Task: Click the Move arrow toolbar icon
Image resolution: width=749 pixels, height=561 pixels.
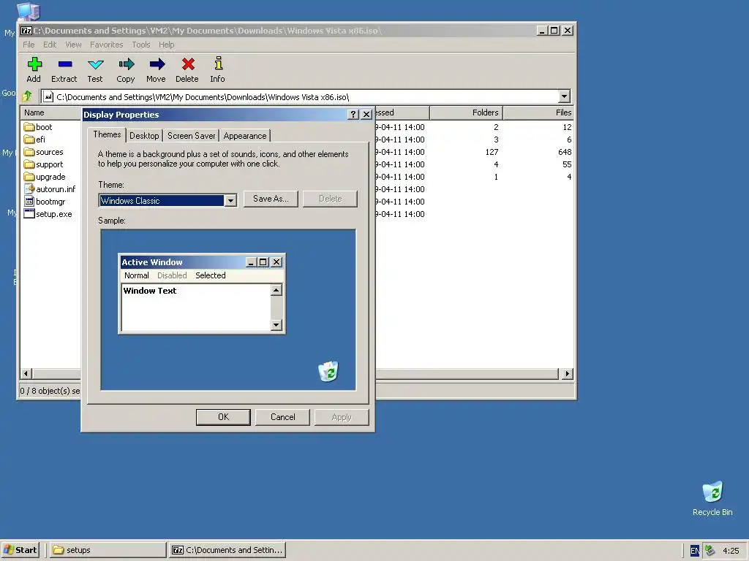Action: pyautogui.click(x=157, y=64)
